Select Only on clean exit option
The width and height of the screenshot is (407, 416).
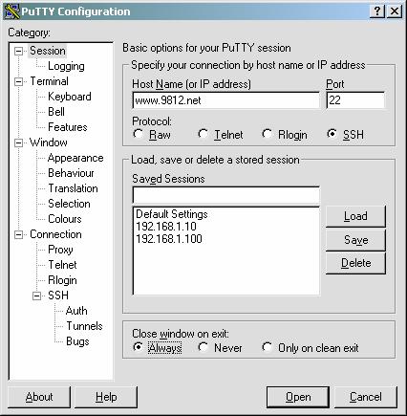pos(267,347)
